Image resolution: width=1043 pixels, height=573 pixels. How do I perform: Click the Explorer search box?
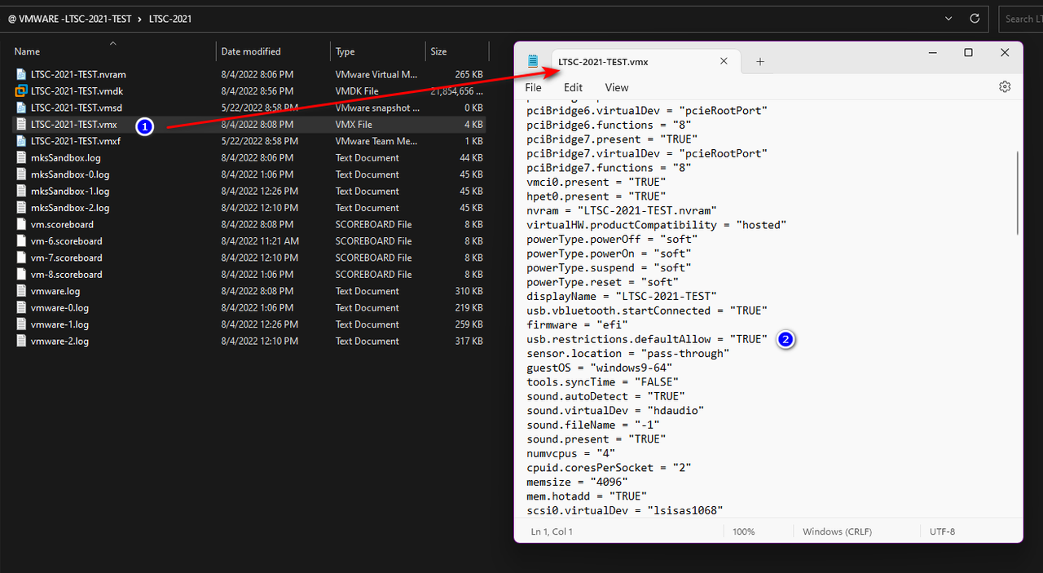[x=1021, y=18]
